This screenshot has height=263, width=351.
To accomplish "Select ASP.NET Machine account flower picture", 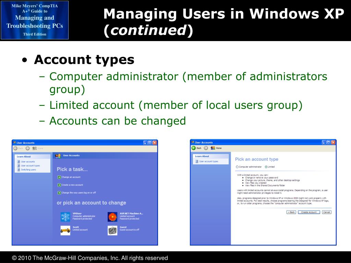I will tap(112, 217).
